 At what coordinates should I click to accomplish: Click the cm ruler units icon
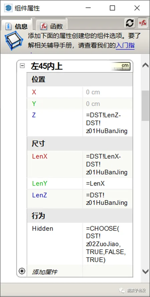[x=120, y=66]
